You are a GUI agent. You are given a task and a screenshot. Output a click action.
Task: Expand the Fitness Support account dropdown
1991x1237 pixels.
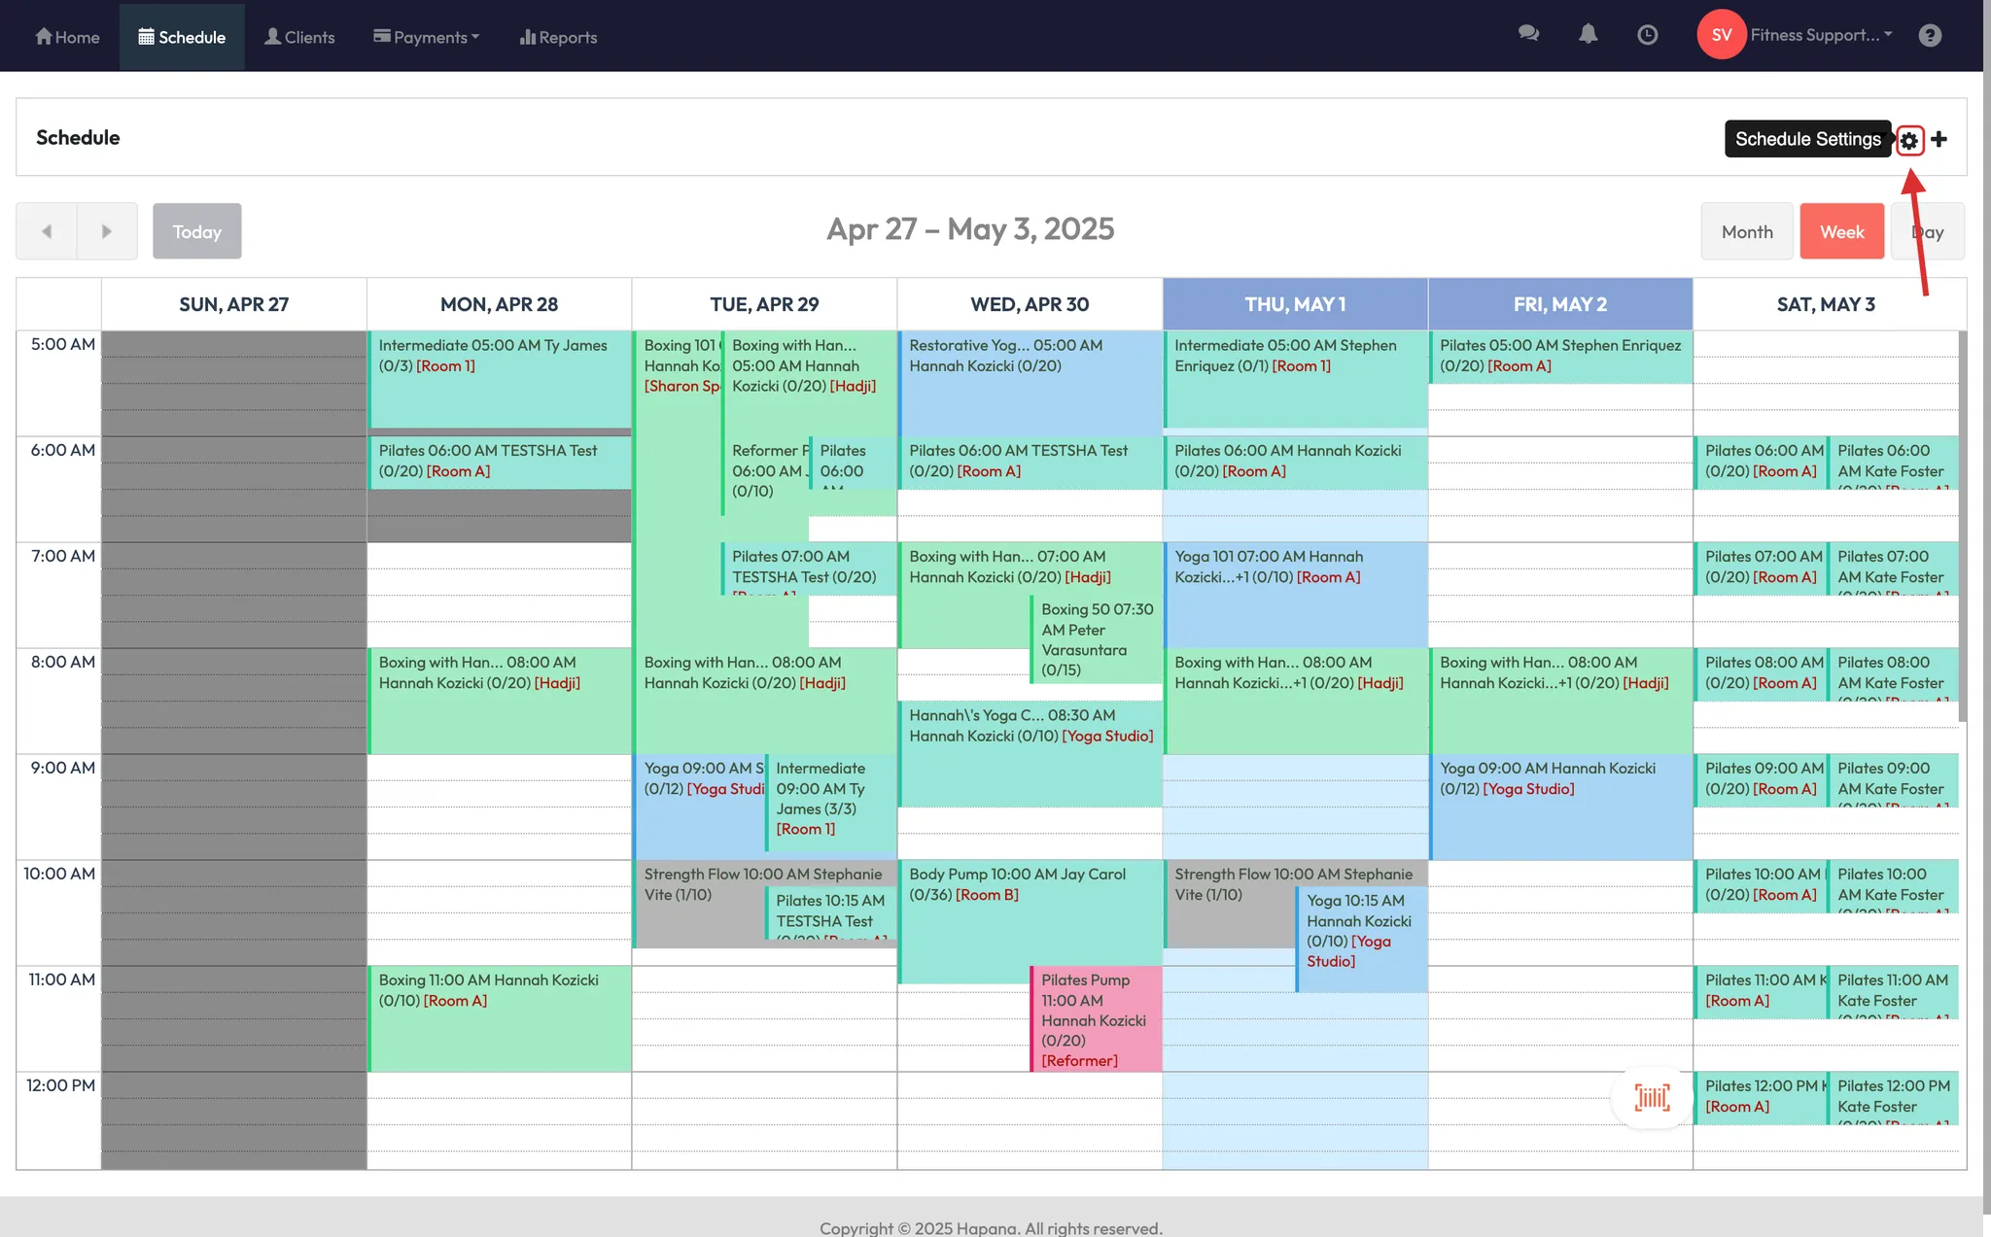click(1821, 35)
